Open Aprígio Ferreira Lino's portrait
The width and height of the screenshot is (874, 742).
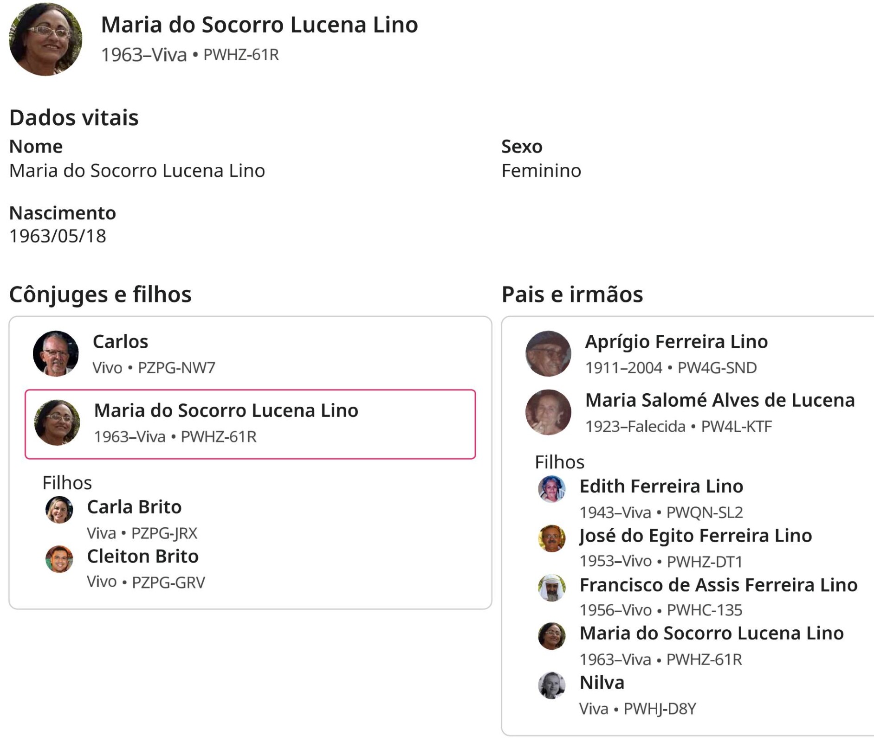pos(548,353)
